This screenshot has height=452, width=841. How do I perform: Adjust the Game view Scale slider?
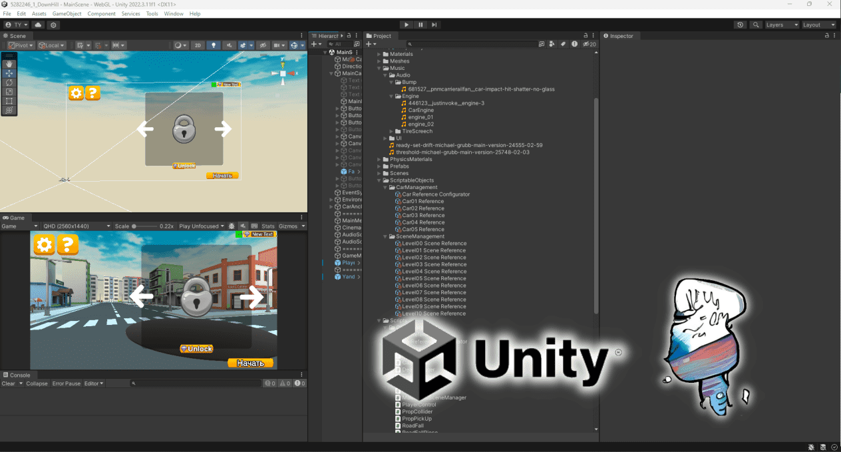coord(144,226)
